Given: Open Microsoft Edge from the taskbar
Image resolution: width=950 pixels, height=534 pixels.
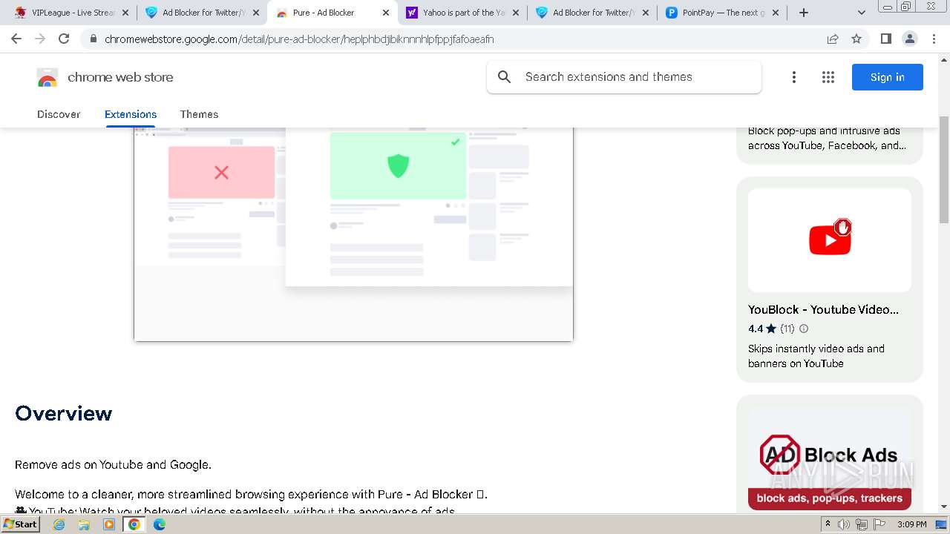Looking at the screenshot, I should [x=160, y=524].
